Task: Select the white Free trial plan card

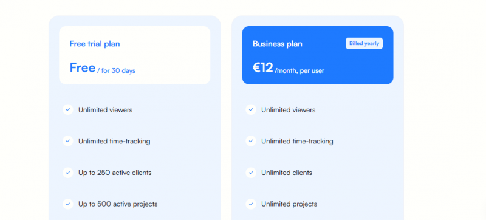Action: [135, 55]
